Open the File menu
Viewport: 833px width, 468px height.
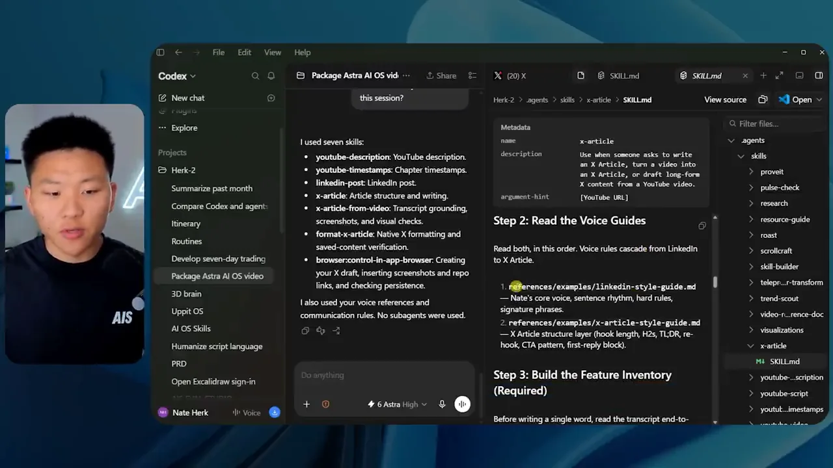coord(219,53)
